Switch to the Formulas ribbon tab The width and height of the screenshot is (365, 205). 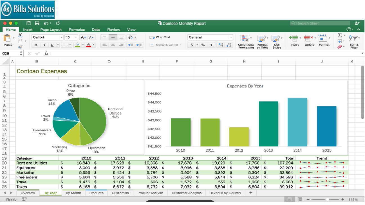(x=77, y=30)
